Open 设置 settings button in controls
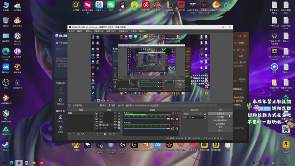This screenshot has width=295, height=166. (x=220, y=127)
